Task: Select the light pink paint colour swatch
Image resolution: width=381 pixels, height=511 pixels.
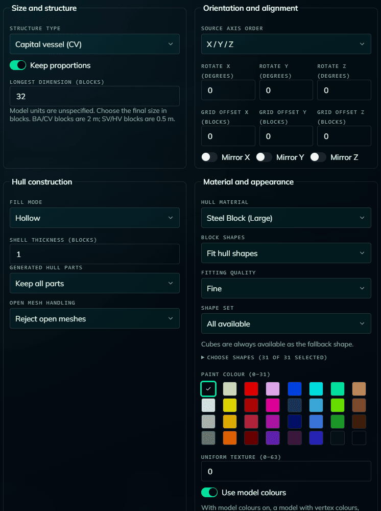Action: pos(273,389)
